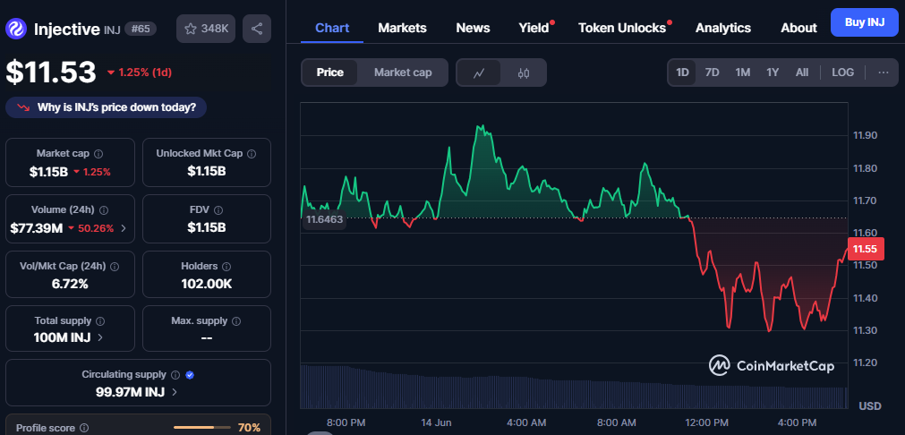Click Volume (24h) info icon
Viewport: 905px width, 435px height.
click(104, 210)
